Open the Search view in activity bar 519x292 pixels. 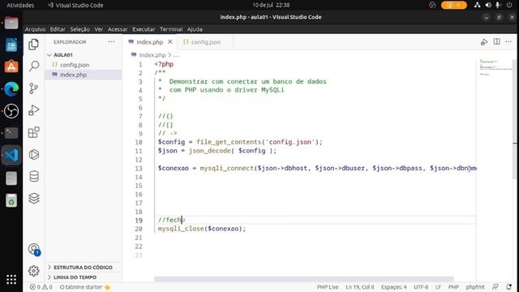tap(34, 66)
